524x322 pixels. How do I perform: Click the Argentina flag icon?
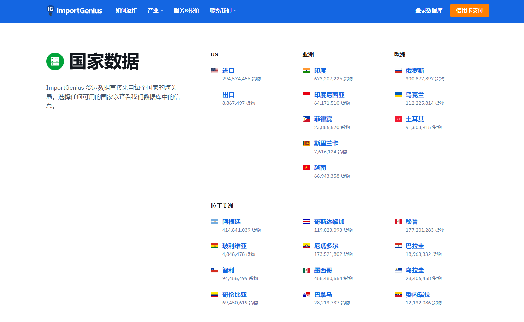(215, 222)
